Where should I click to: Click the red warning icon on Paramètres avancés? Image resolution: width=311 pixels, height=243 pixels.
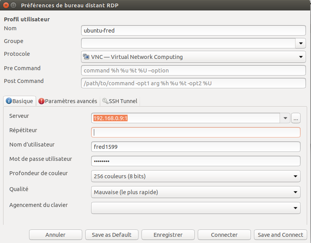coord(41,101)
